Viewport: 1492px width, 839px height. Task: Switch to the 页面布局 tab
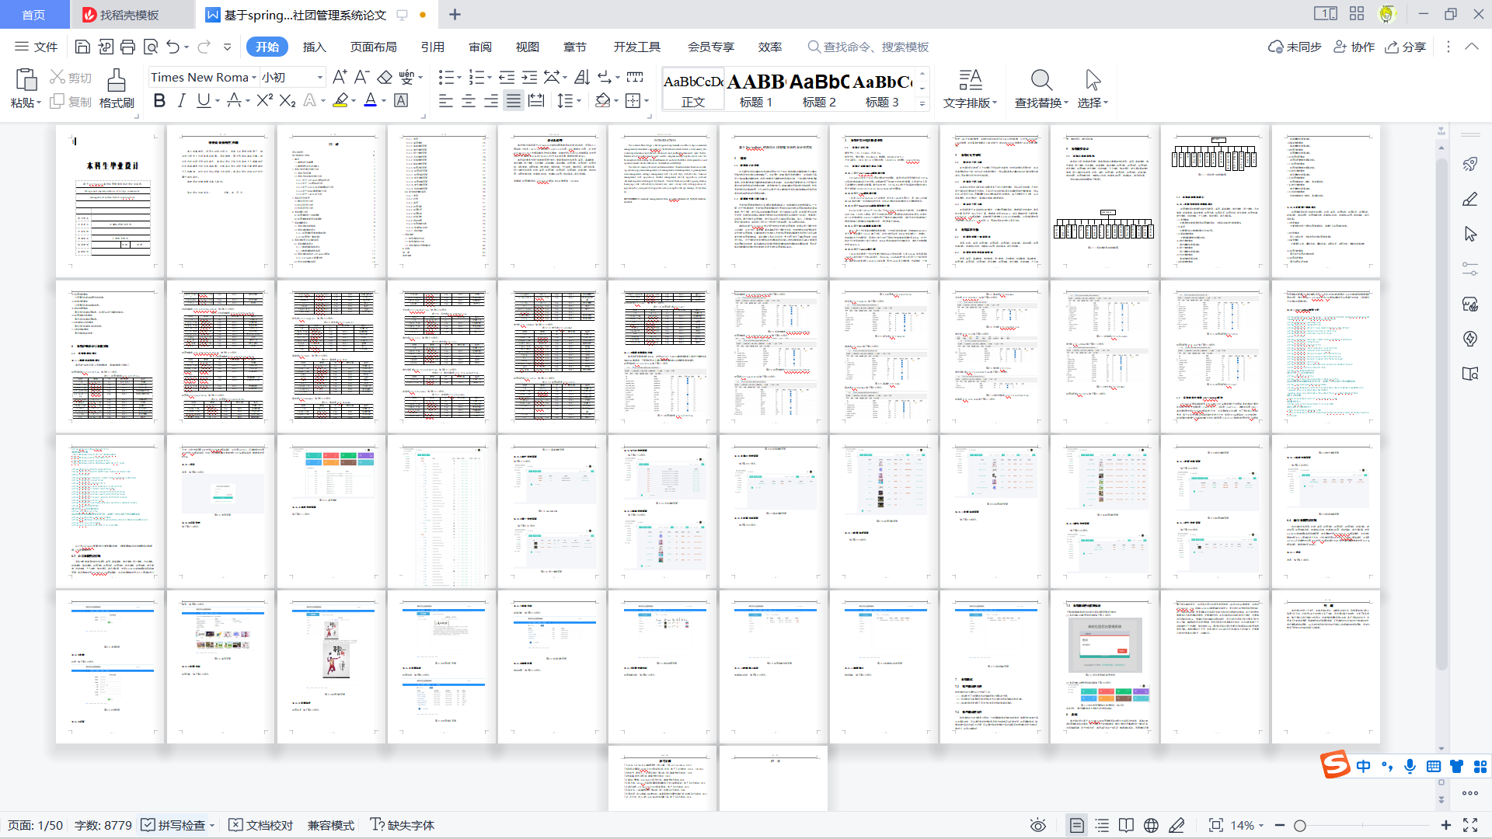pos(373,47)
